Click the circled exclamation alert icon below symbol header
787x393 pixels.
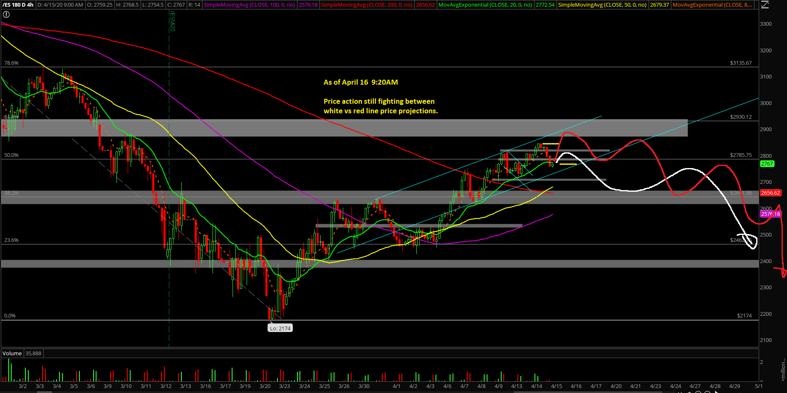[6, 14]
